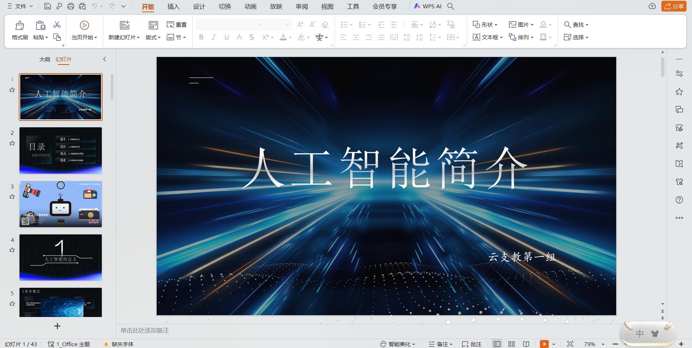
Task: Start slideshow from status bar play button
Action: [544, 344]
